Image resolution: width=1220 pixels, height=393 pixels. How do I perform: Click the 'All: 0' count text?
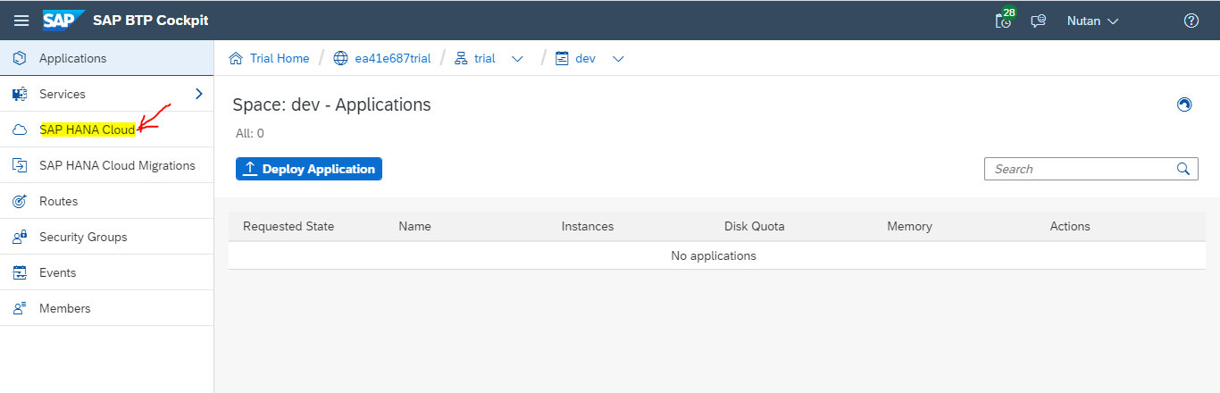point(250,133)
